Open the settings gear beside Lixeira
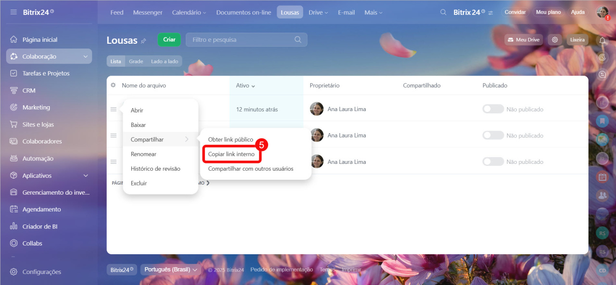This screenshot has width=616, height=285. coord(555,40)
